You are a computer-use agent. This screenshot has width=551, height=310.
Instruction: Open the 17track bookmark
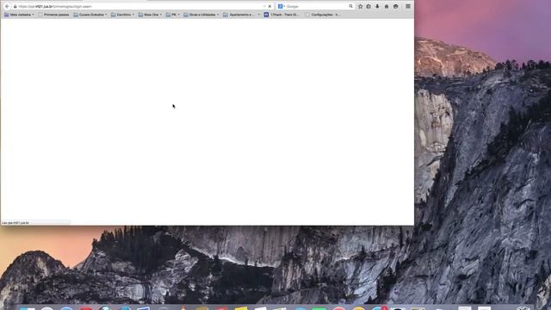tap(282, 15)
